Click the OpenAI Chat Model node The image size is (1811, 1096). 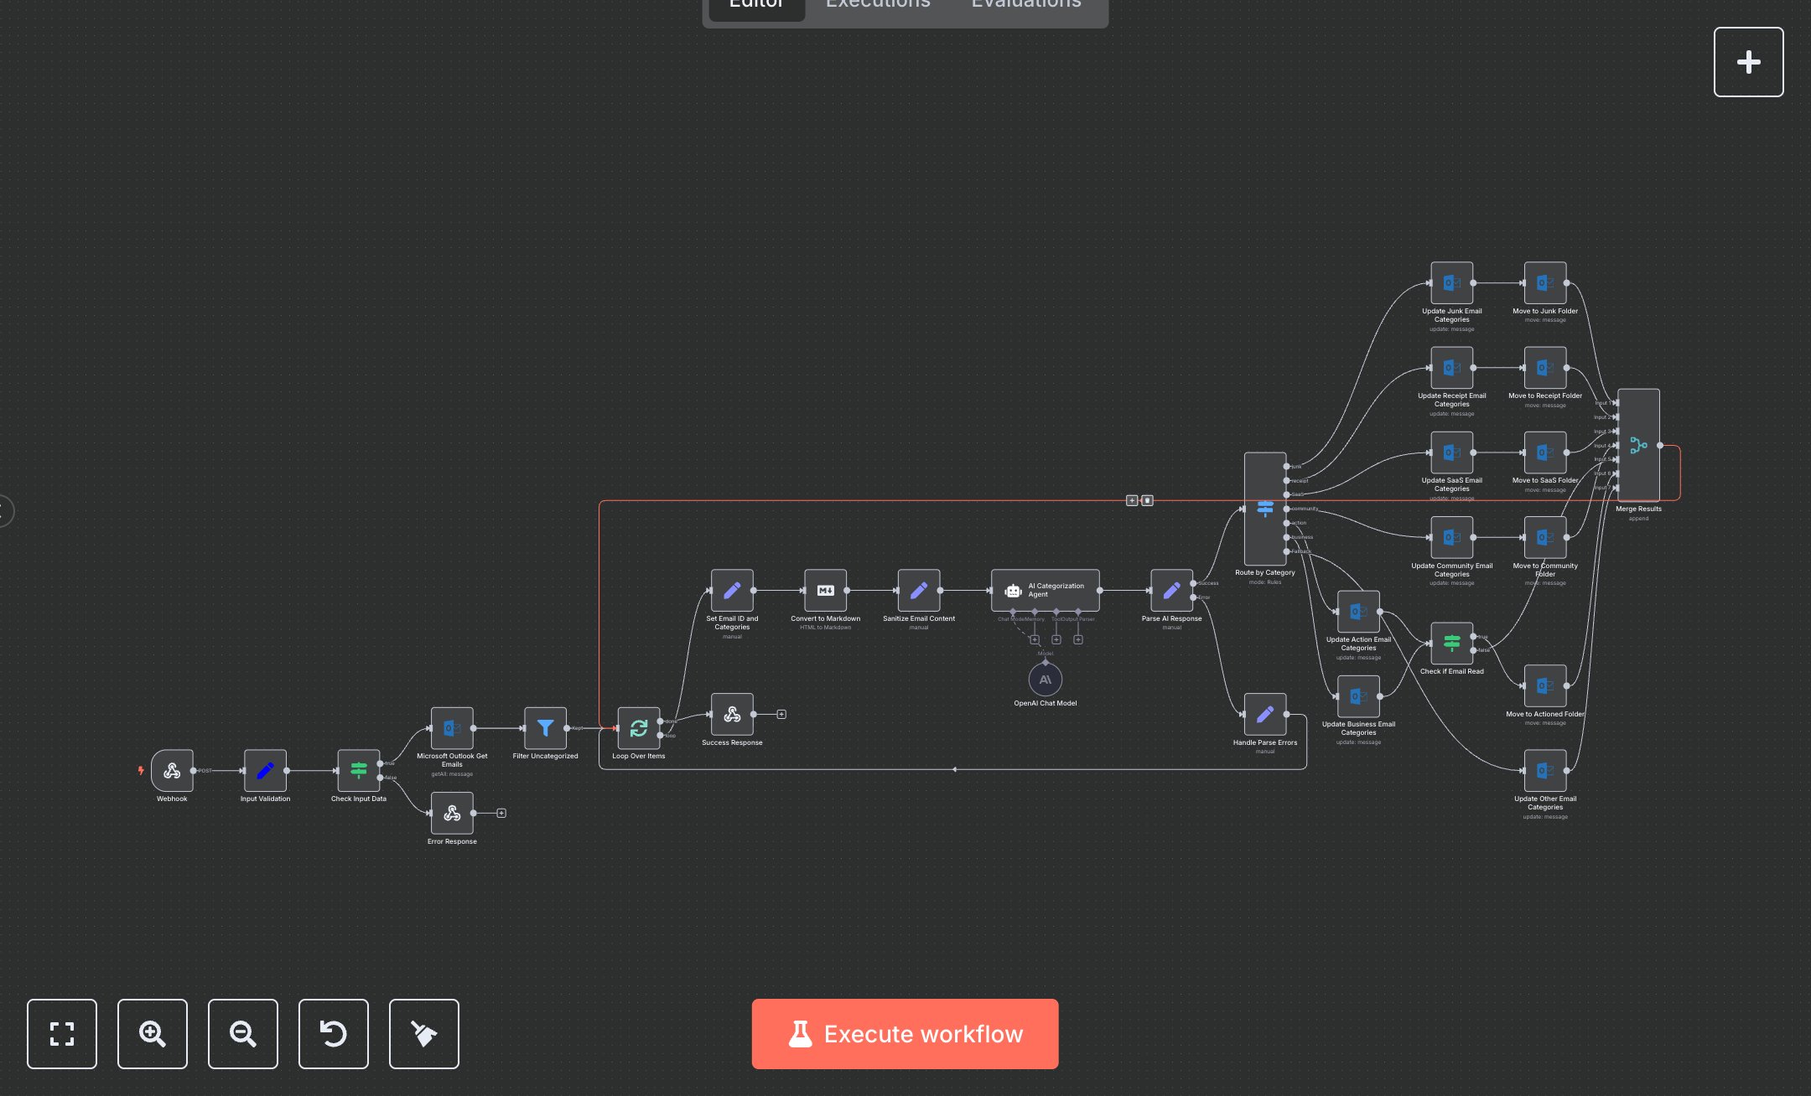coord(1045,680)
